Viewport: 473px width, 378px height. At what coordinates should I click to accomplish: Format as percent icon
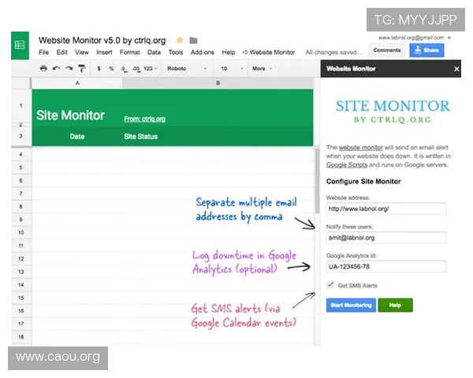tap(111, 69)
